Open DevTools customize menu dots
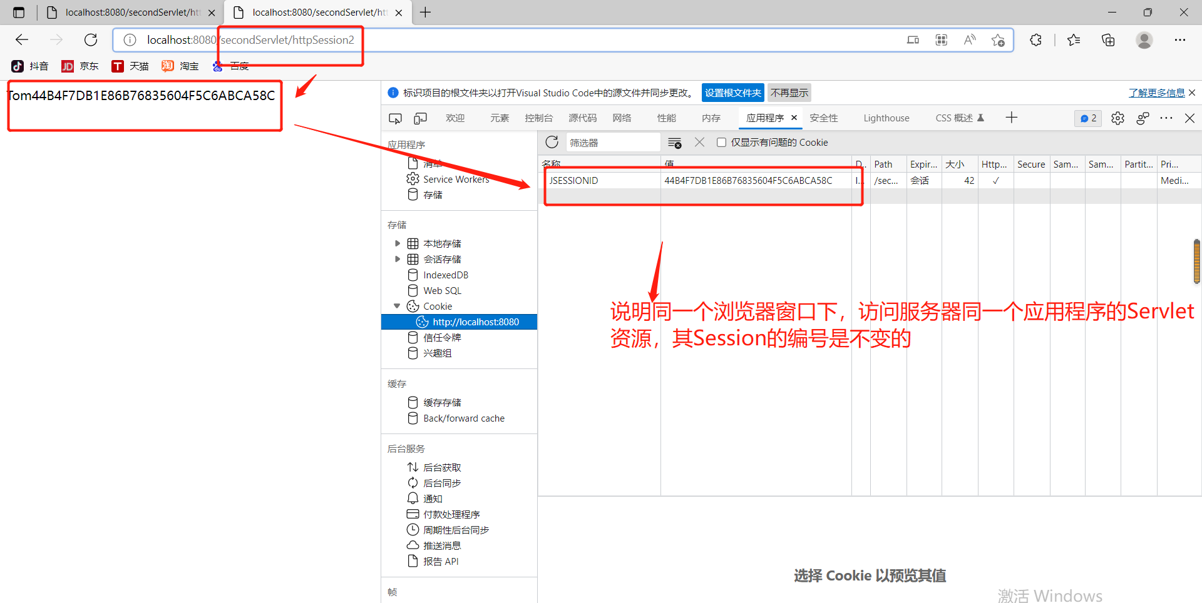 coord(1166,118)
